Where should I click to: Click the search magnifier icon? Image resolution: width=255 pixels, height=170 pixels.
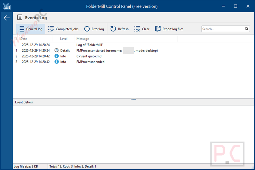pyautogui.click(x=247, y=29)
